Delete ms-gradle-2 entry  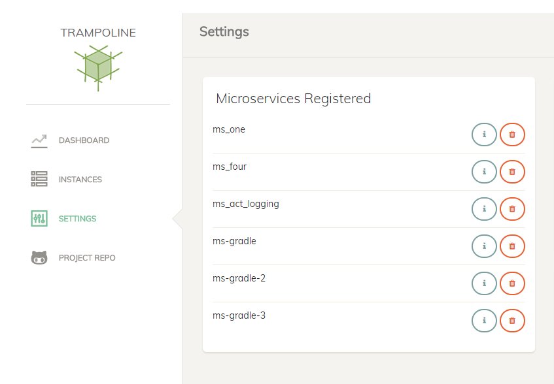(512, 283)
